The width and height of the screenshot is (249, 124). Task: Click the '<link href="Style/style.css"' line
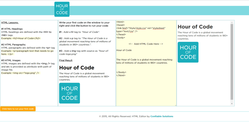click(x=141, y=28)
